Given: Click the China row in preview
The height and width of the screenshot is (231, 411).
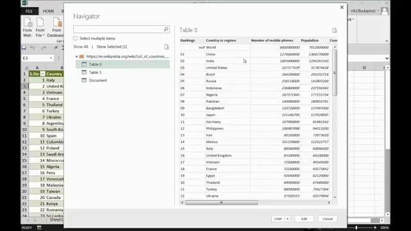Looking at the screenshot, I should (x=254, y=54).
